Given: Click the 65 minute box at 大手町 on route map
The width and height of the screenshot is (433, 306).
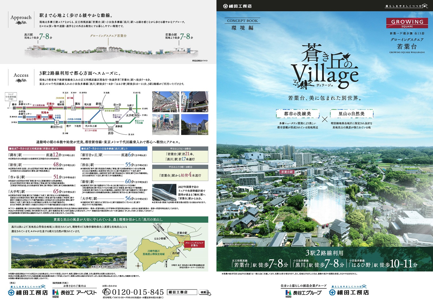Looking at the screenshot, I should 137,115.
